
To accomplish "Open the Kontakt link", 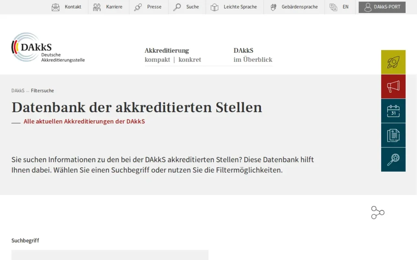I will [73, 7].
